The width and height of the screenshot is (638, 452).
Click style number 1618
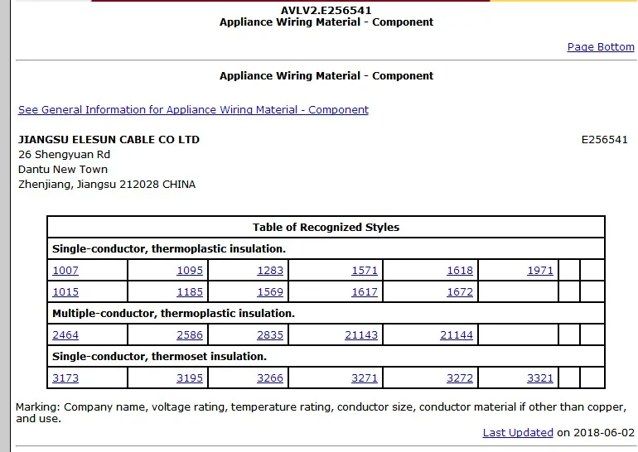[460, 271]
